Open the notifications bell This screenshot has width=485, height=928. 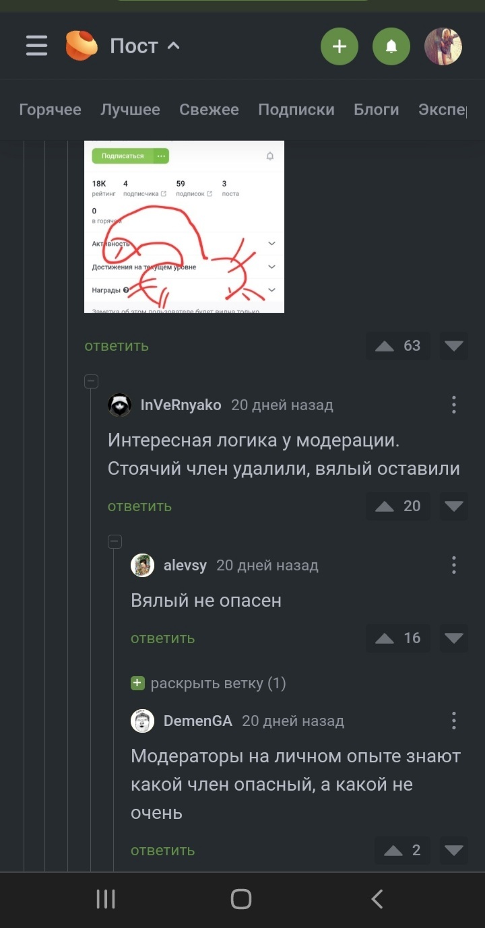[x=391, y=46]
